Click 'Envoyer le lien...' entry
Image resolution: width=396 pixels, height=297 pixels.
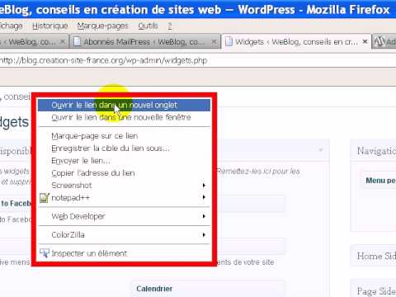point(124,161)
